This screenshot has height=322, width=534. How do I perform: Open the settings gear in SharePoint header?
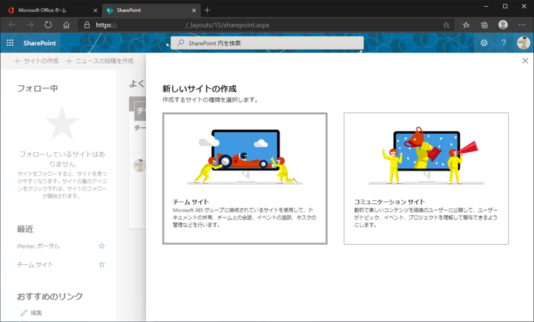[484, 43]
